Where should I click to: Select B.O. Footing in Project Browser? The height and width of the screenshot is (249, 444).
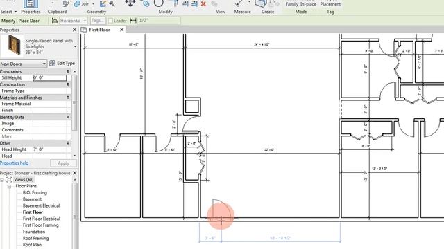(35, 192)
